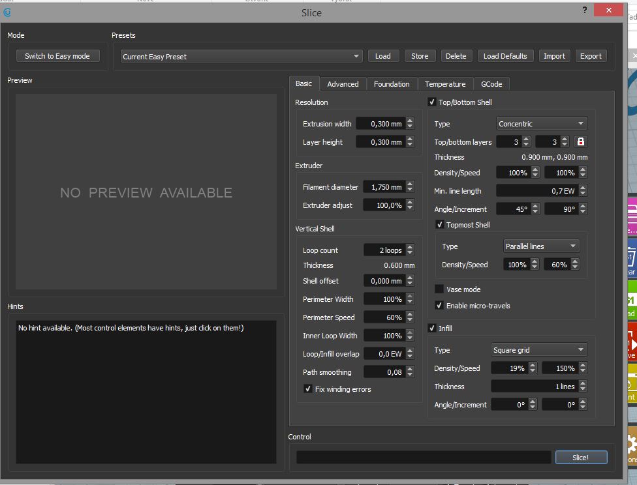This screenshot has height=485, width=637.
Task: Click the Filament diameter input field
Action: coord(383,187)
